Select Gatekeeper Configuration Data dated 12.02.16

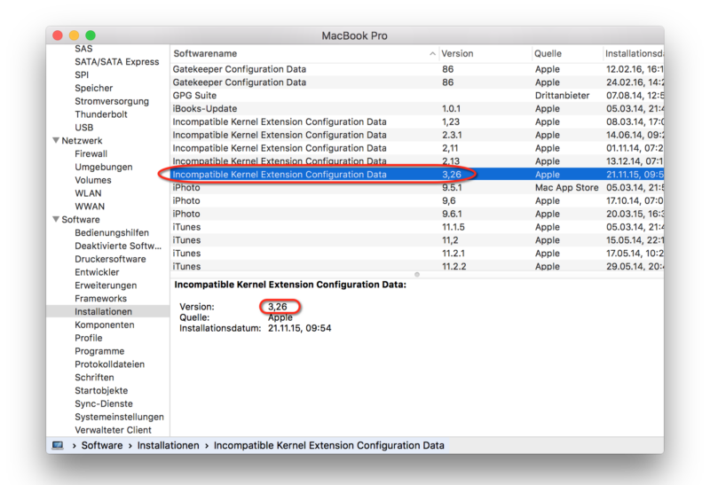417,69
